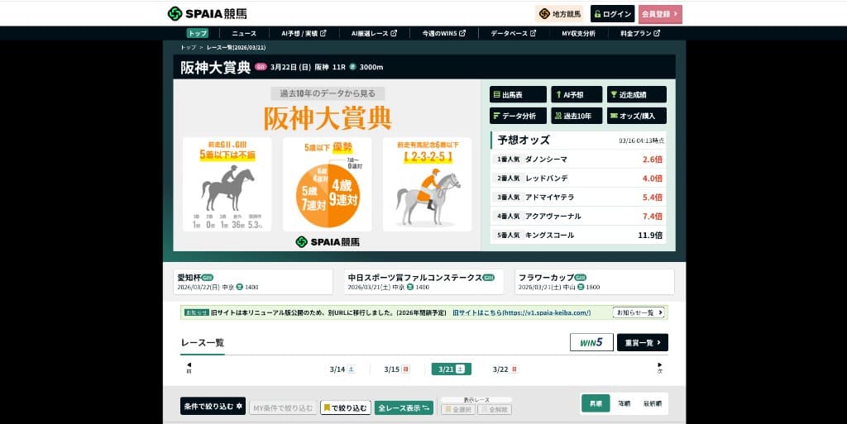
Task: Open MY収支分析 in navigation
Action: [578, 33]
